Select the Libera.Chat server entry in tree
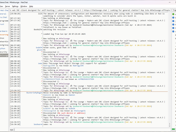The height and width of the screenshot is (132, 176). pos(4,17)
